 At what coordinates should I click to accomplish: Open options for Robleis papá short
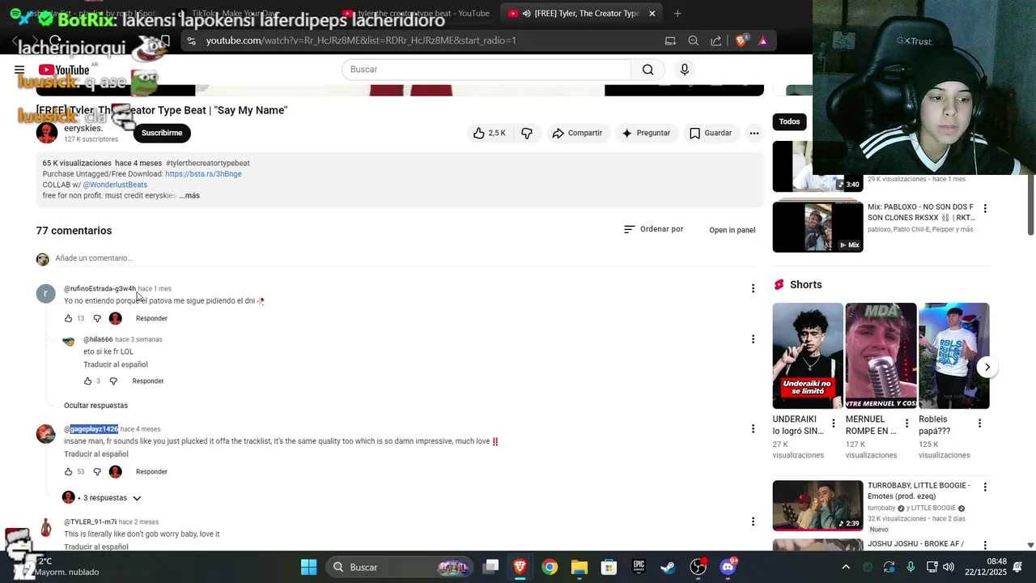click(x=979, y=423)
